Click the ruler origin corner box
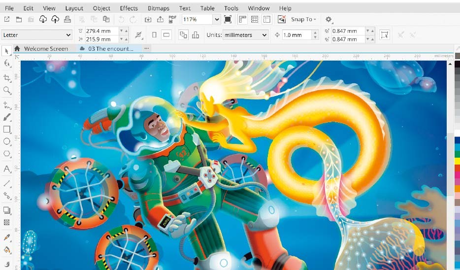Screen dimensions: 460x270 click(x=17, y=57)
